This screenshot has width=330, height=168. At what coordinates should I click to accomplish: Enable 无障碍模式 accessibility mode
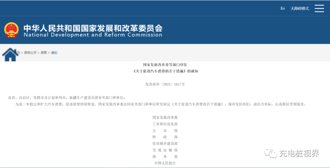tap(300, 9)
